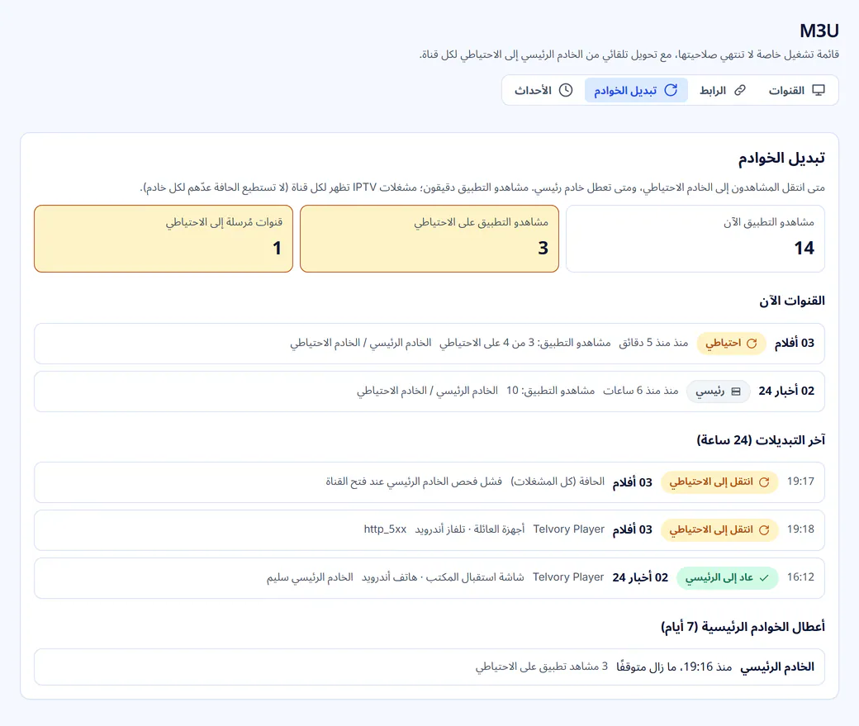Click the 03 أفلام channel name in القنوات الآن
859x726 pixels.
795,343
